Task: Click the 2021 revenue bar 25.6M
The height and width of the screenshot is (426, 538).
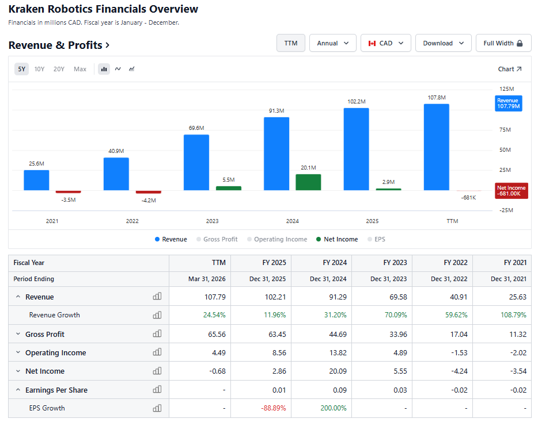Action: [36, 180]
